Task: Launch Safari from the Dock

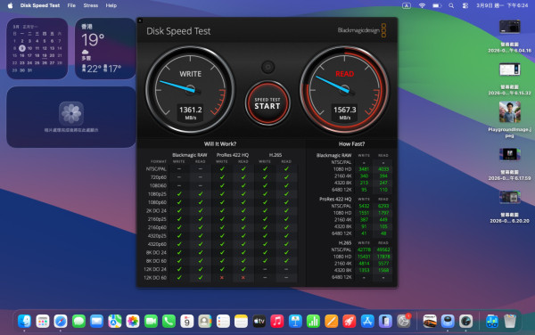Action: (x=61, y=321)
